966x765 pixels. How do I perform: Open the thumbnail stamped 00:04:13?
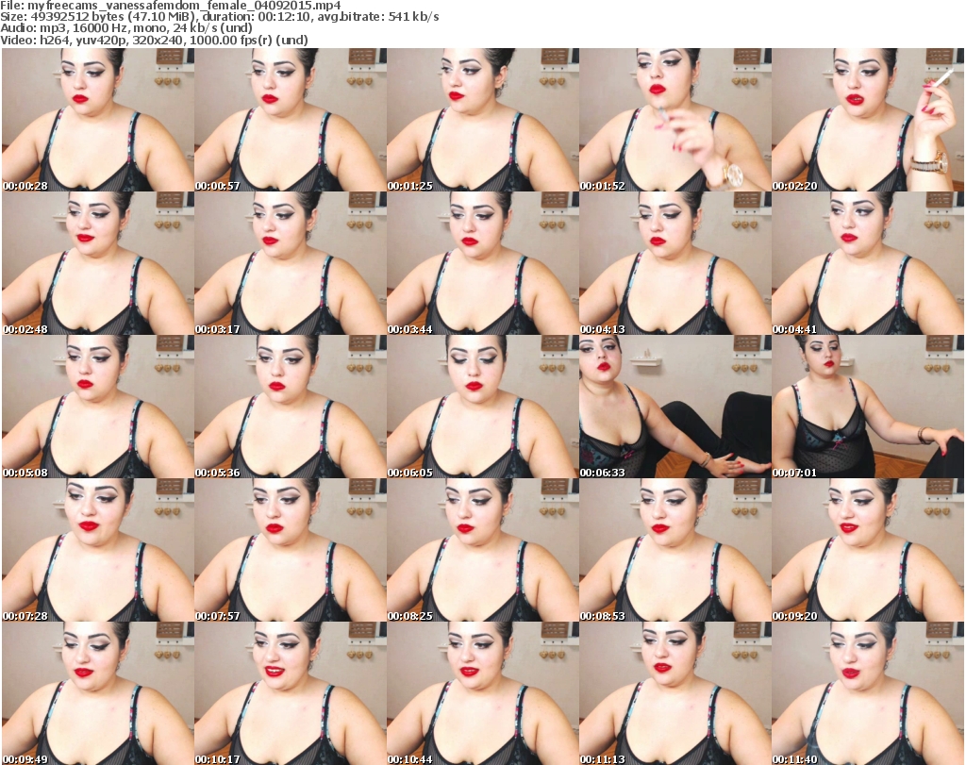coord(675,263)
